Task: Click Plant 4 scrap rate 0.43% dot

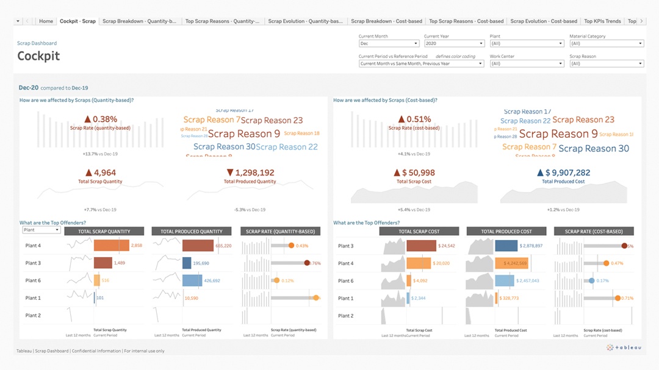Action: (291, 245)
